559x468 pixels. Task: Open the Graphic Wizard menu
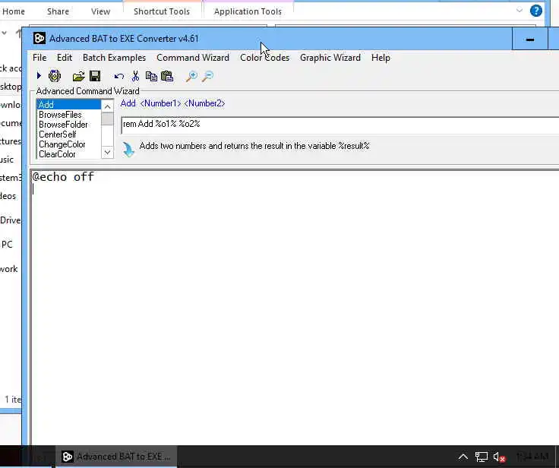[330, 58]
